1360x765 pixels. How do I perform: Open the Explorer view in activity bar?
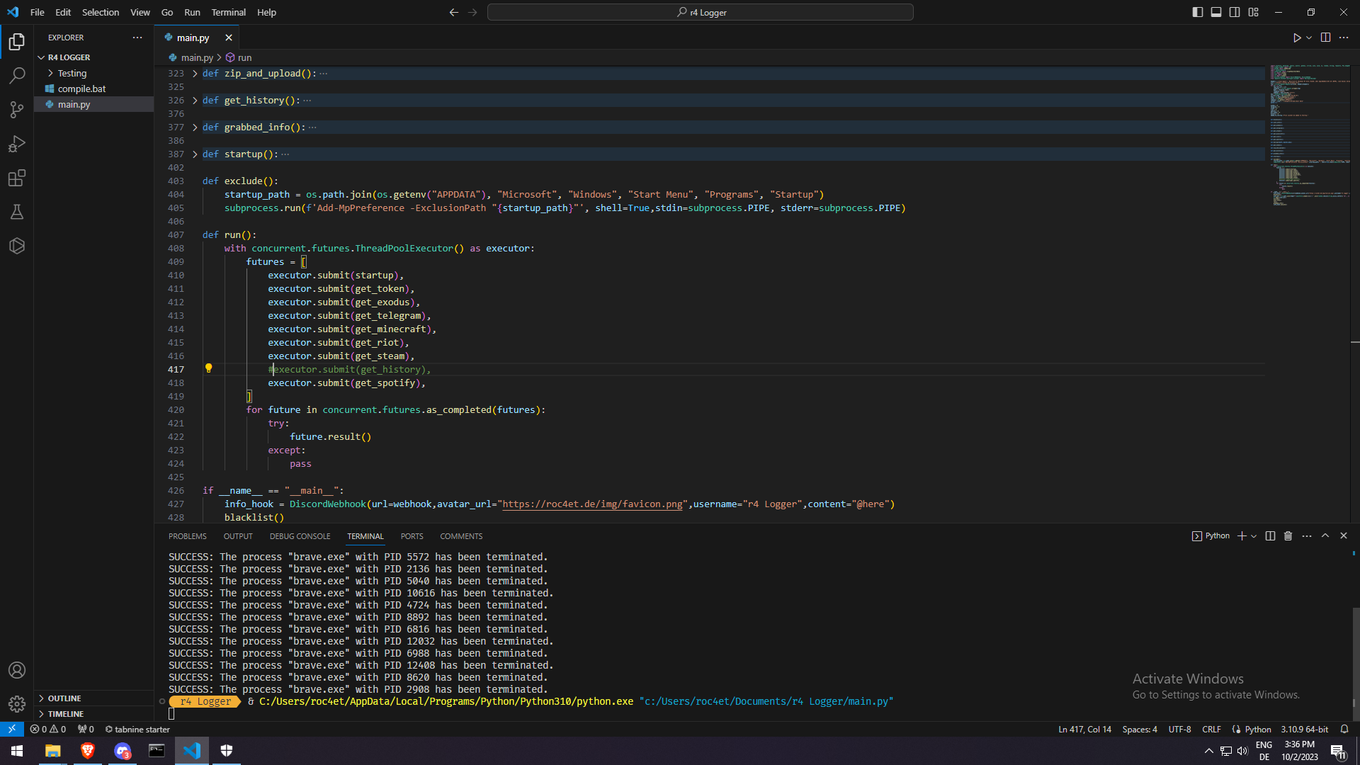(17, 42)
